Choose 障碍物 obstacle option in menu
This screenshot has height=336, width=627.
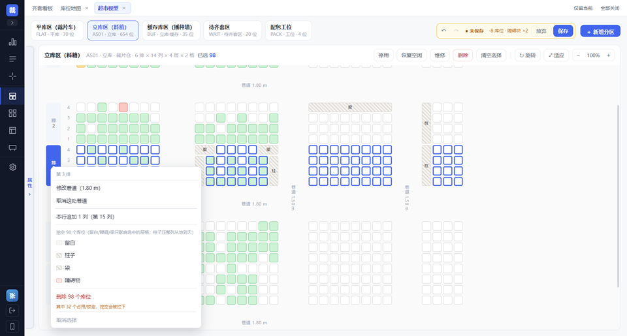(x=126, y=280)
